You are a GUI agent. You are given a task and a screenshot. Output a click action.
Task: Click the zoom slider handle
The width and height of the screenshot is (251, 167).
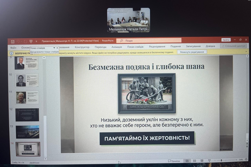coord(221,160)
